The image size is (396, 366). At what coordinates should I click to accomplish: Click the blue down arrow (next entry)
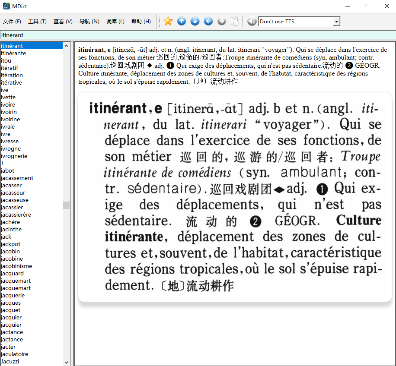coord(195,21)
